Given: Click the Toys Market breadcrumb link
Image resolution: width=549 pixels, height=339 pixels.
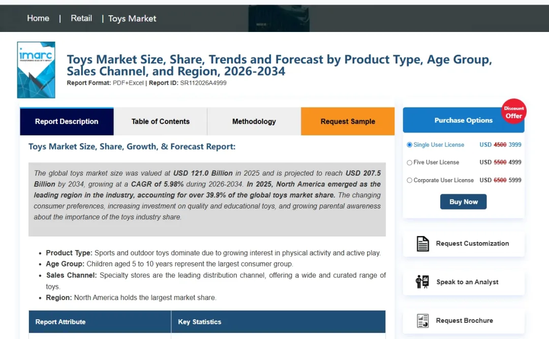Looking at the screenshot, I should (132, 19).
